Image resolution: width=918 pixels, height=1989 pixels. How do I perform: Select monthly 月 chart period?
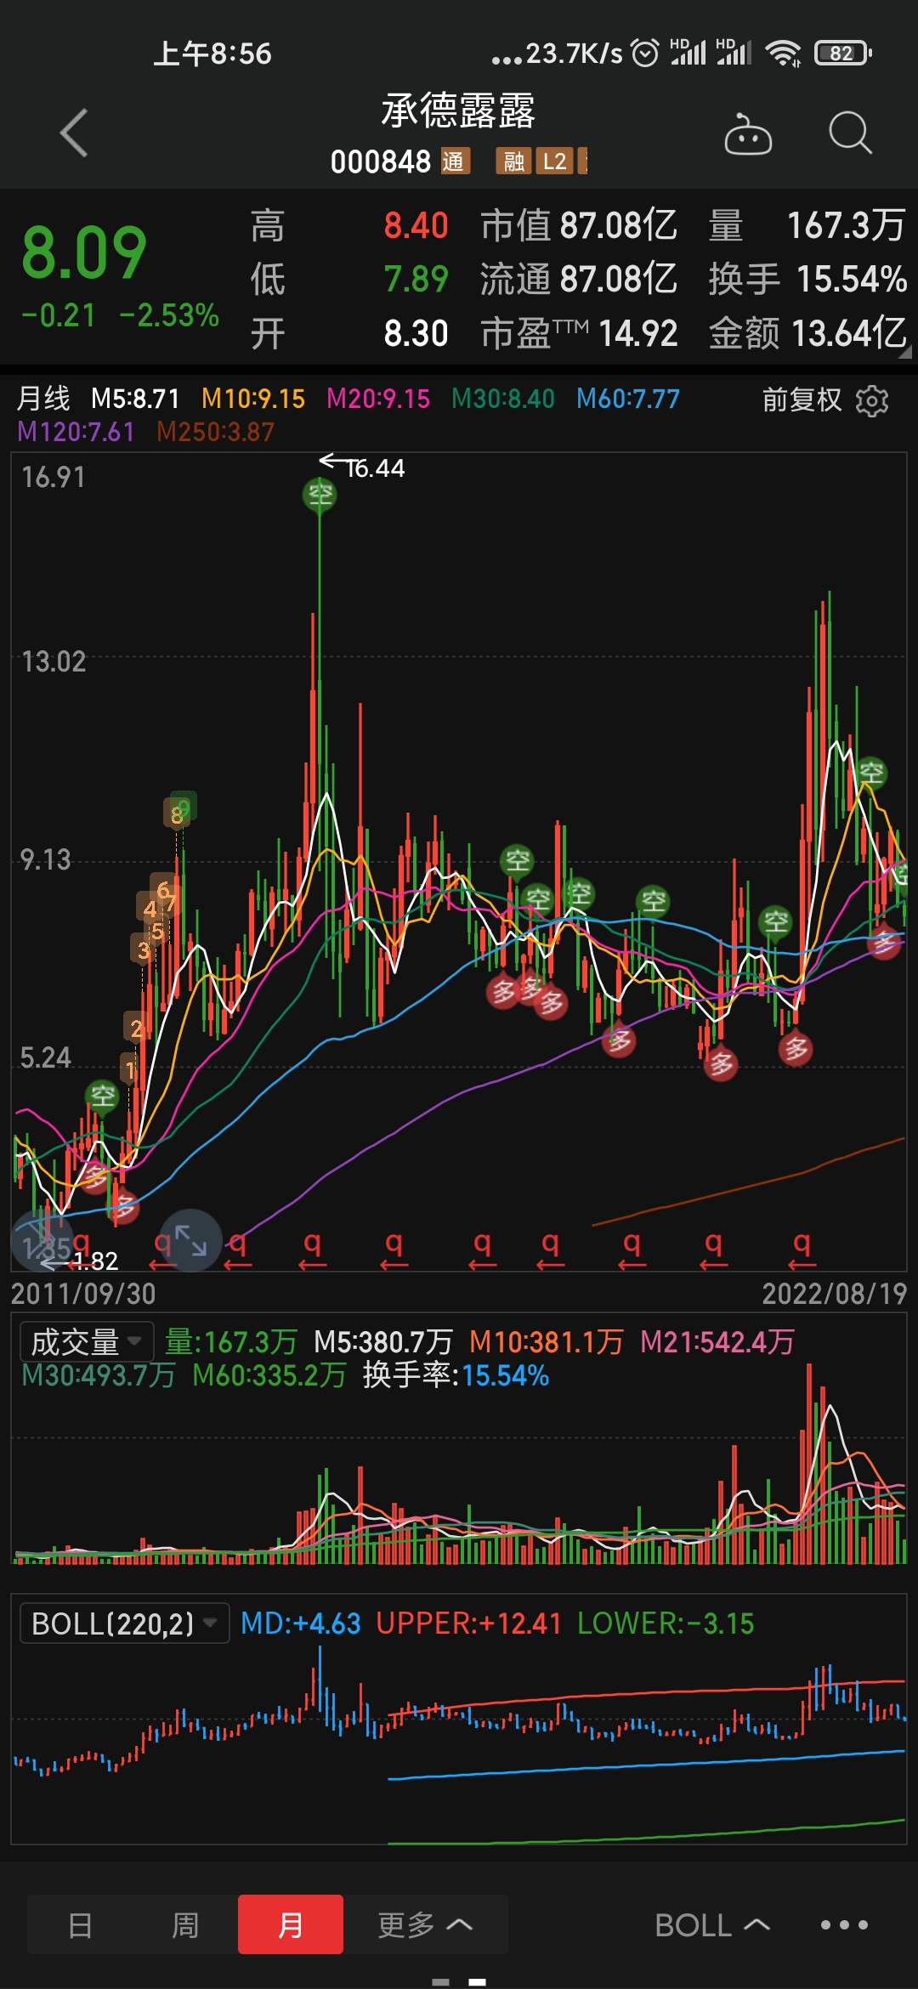point(291,1924)
